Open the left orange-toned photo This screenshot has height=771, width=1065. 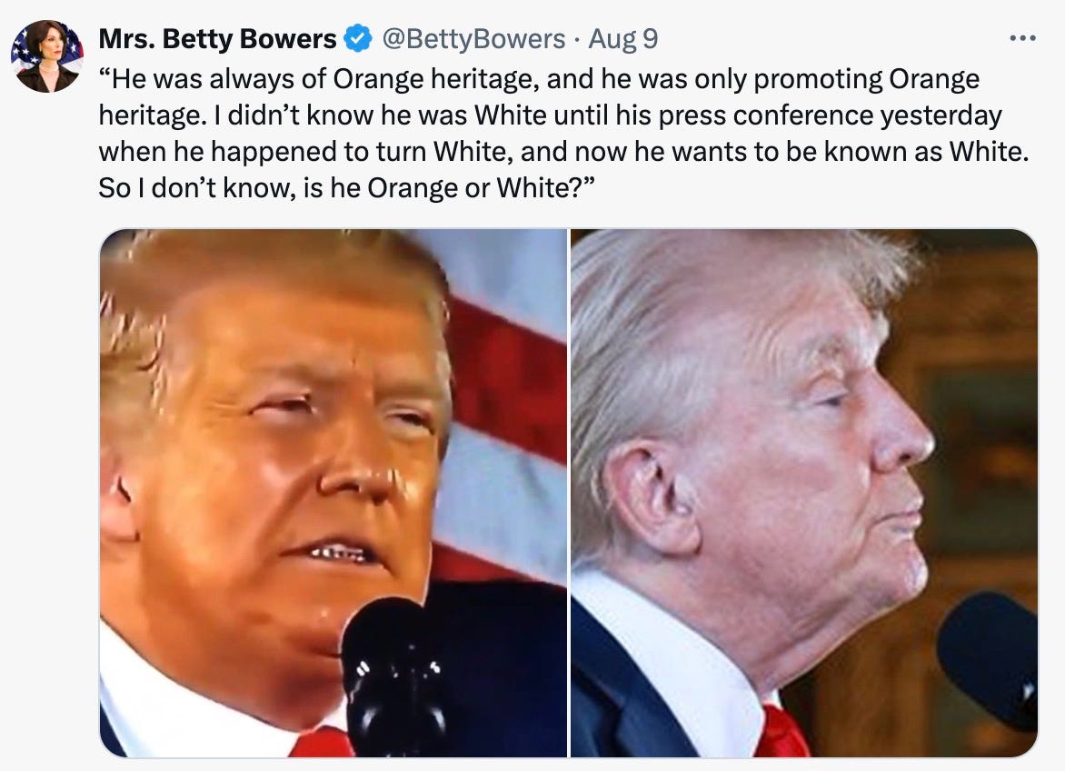point(333,493)
